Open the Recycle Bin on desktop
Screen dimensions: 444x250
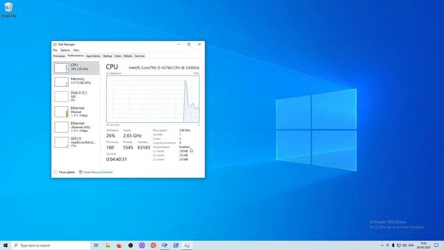pos(9,9)
